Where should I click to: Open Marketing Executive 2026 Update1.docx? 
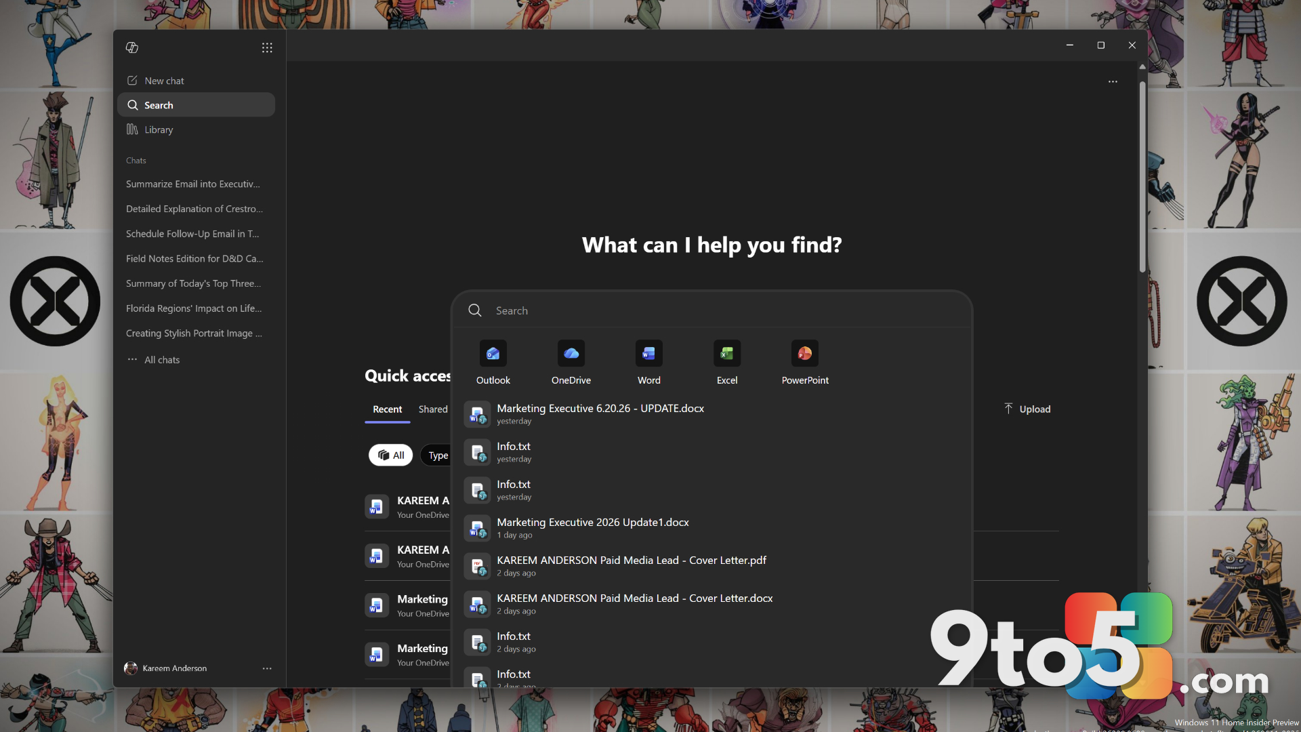[711, 528]
